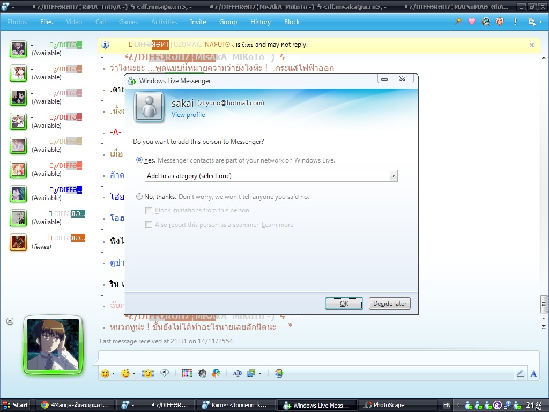Click the magnifier face icon in top toolbar
The image size is (549, 412).
486,21
